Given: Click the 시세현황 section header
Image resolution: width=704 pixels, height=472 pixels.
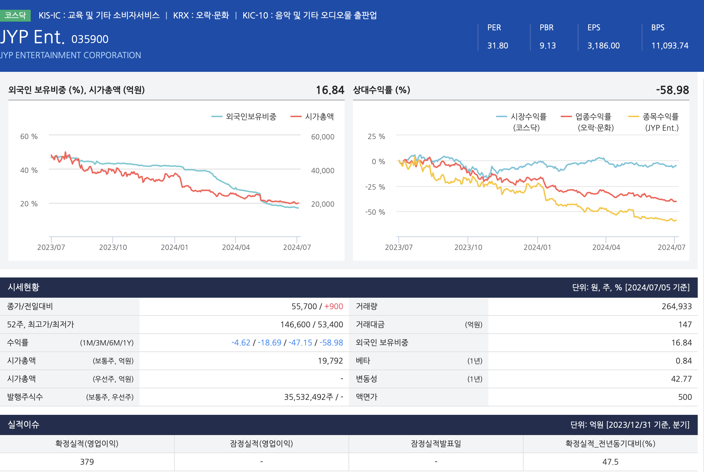Looking at the screenshot, I should [x=24, y=287].
